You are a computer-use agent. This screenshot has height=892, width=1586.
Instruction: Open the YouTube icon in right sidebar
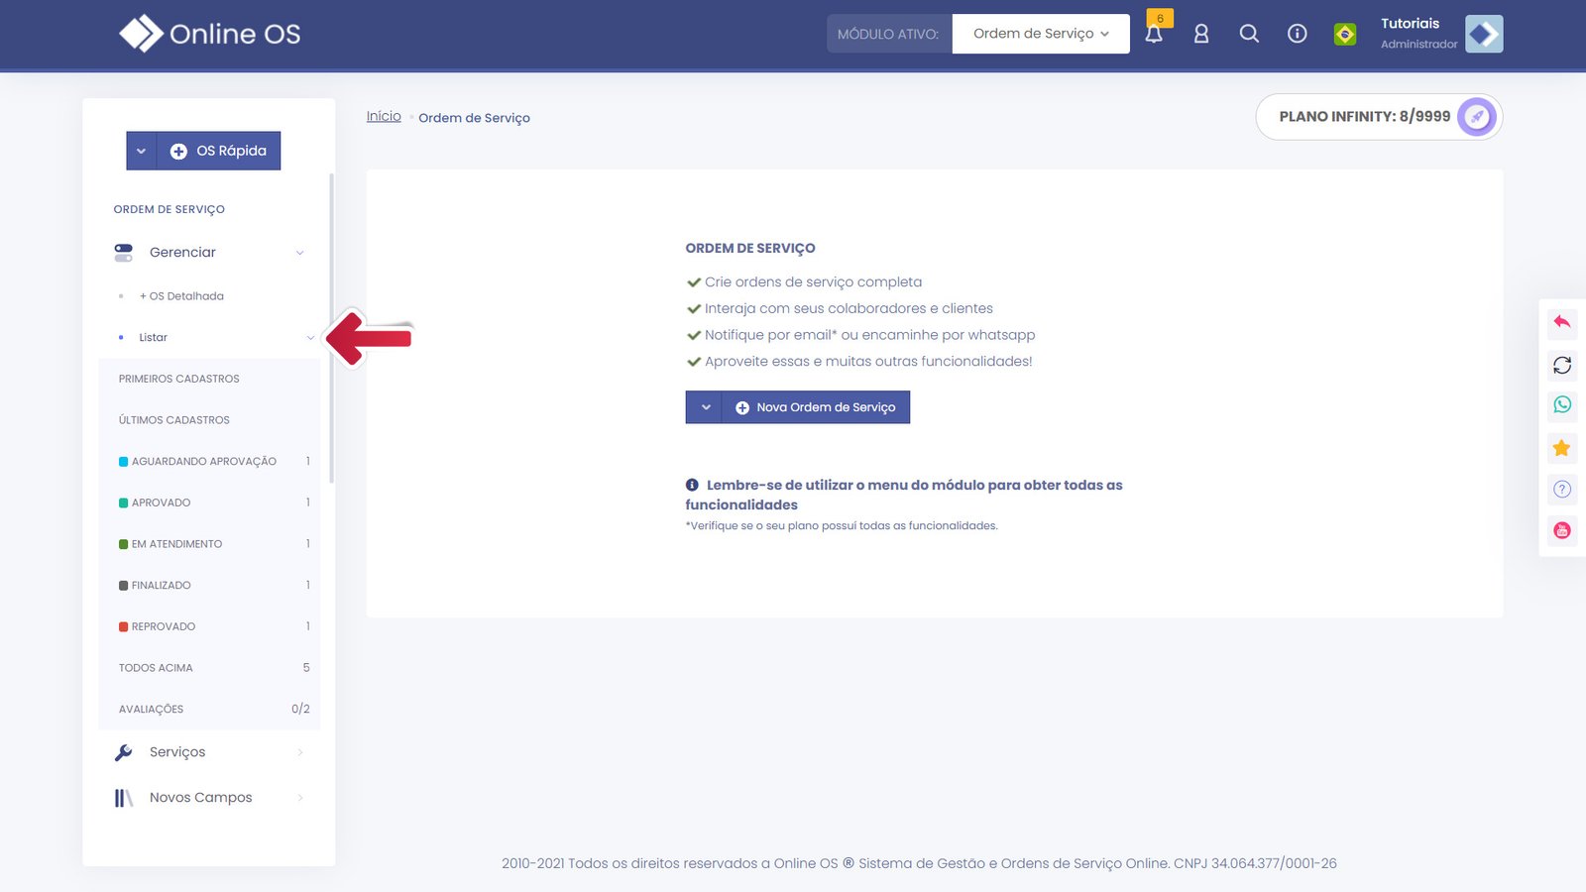click(1562, 530)
